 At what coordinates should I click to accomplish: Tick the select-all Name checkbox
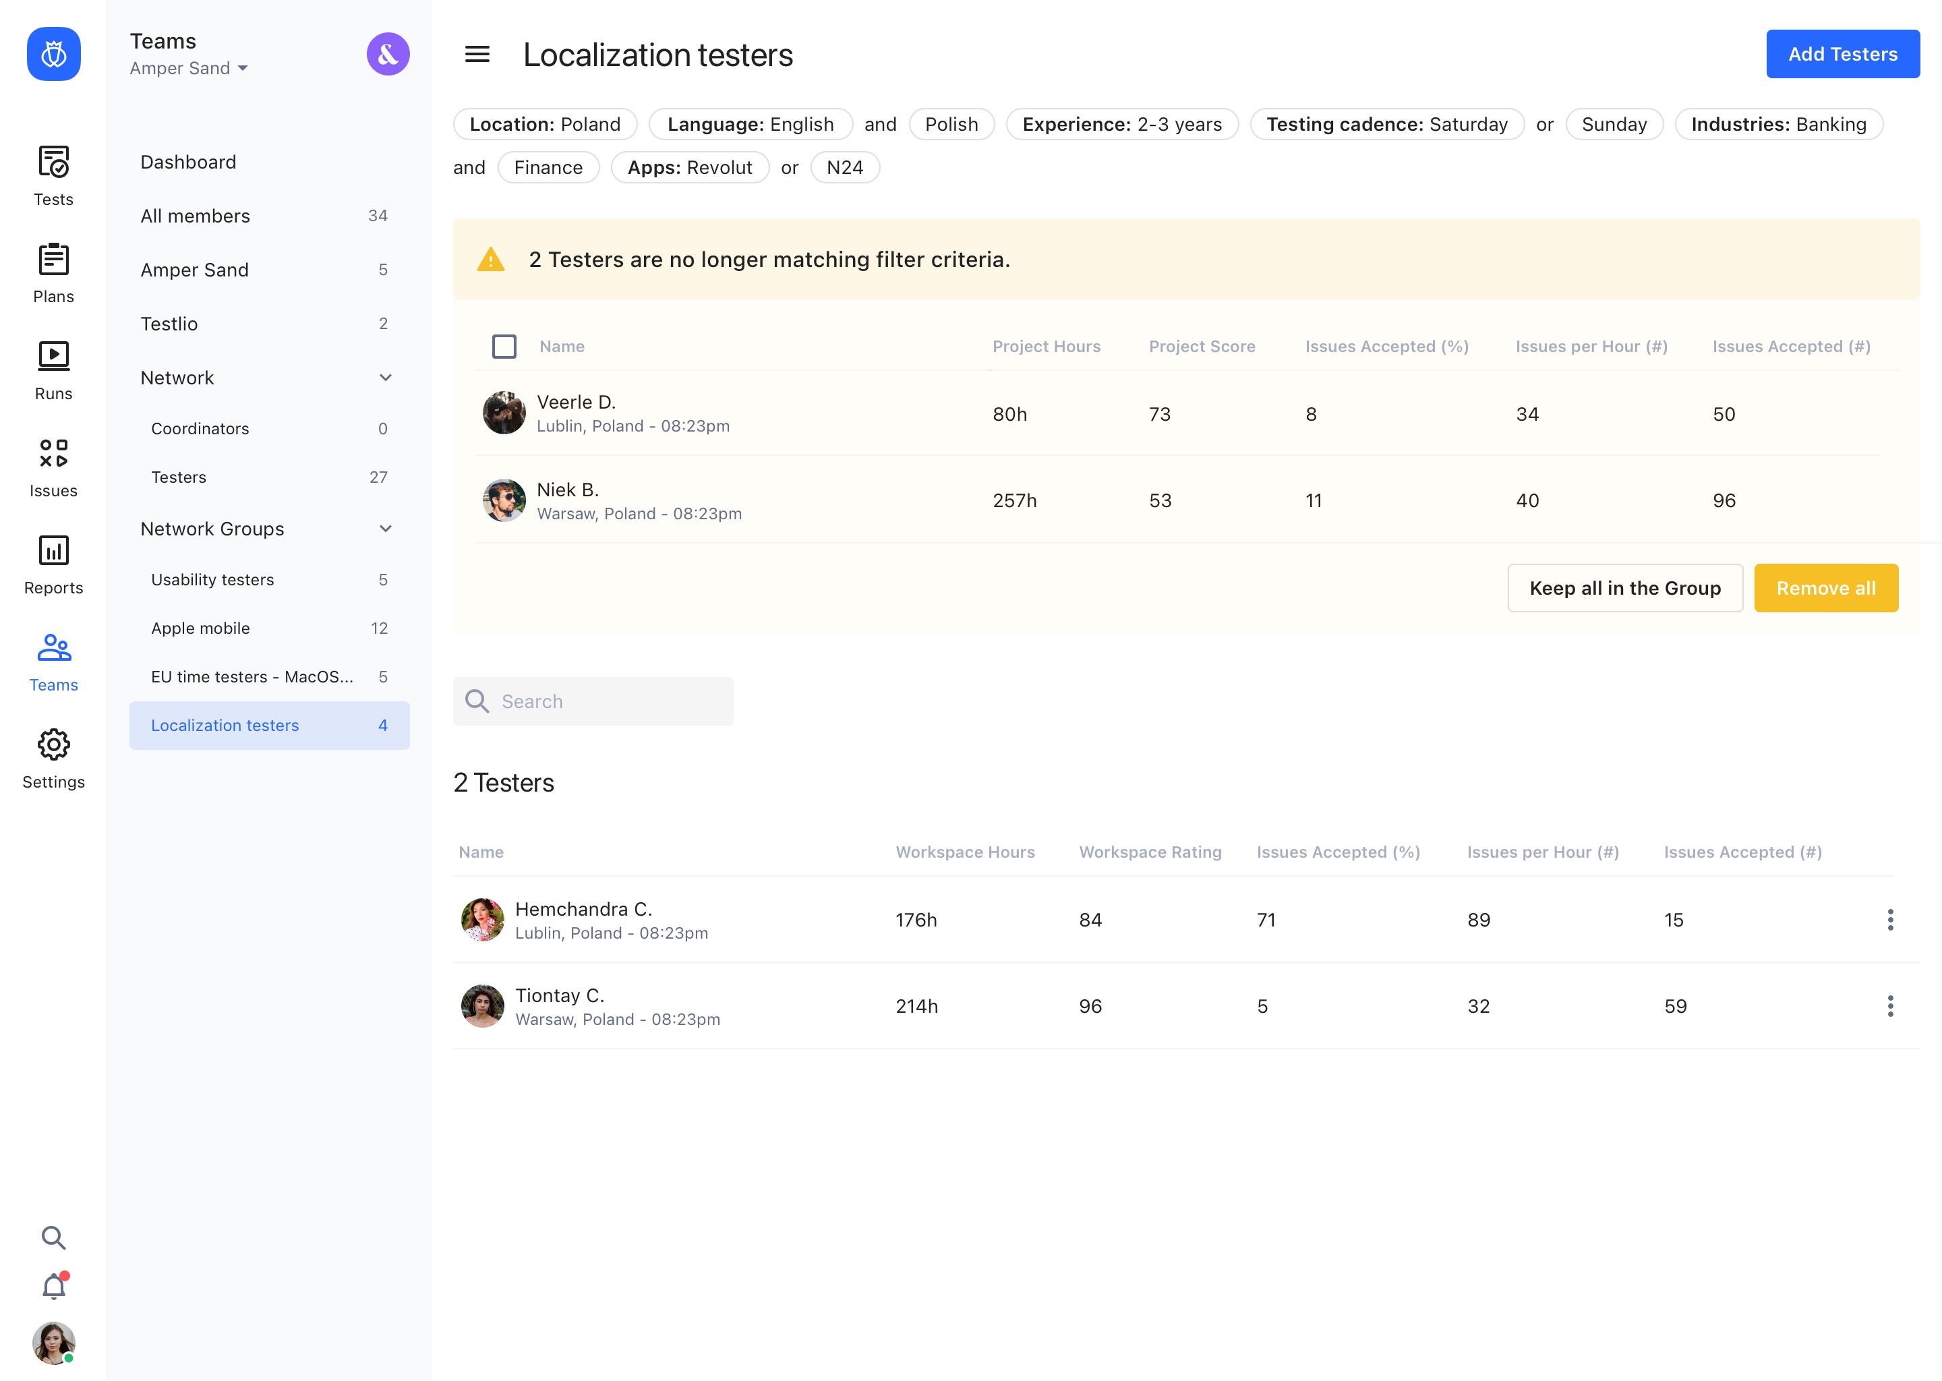click(504, 346)
